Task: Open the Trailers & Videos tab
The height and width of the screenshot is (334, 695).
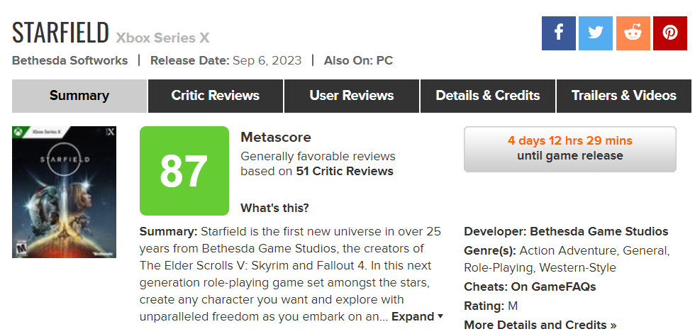Action: click(624, 96)
